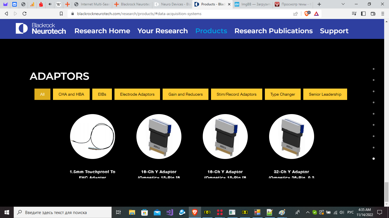Screen dimensions: 389x218
Task: Open the Research Home nav link
Action: pyautogui.click(x=102, y=31)
